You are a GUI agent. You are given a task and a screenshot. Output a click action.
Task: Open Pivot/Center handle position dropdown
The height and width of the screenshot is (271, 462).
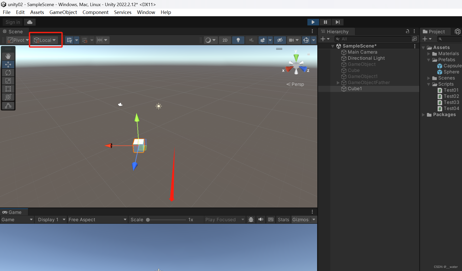(18, 40)
